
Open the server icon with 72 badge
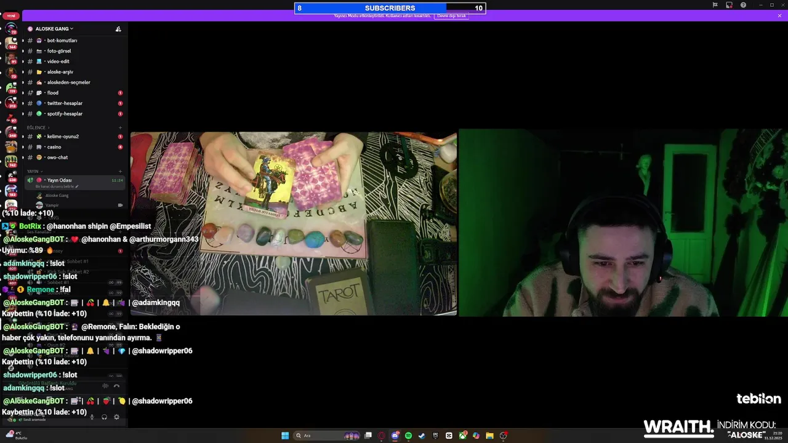(x=11, y=28)
